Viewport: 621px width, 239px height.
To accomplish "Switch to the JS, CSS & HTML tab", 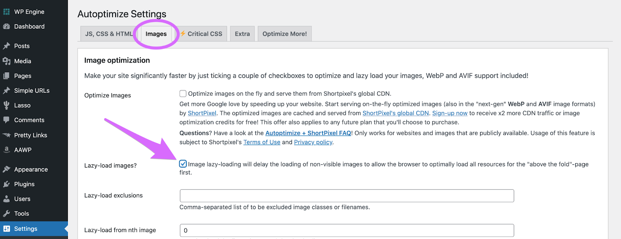I will tap(109, 34).
